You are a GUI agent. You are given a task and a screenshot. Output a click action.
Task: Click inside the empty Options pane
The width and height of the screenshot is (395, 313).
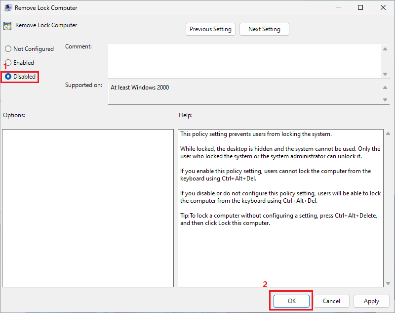[88, 208]
